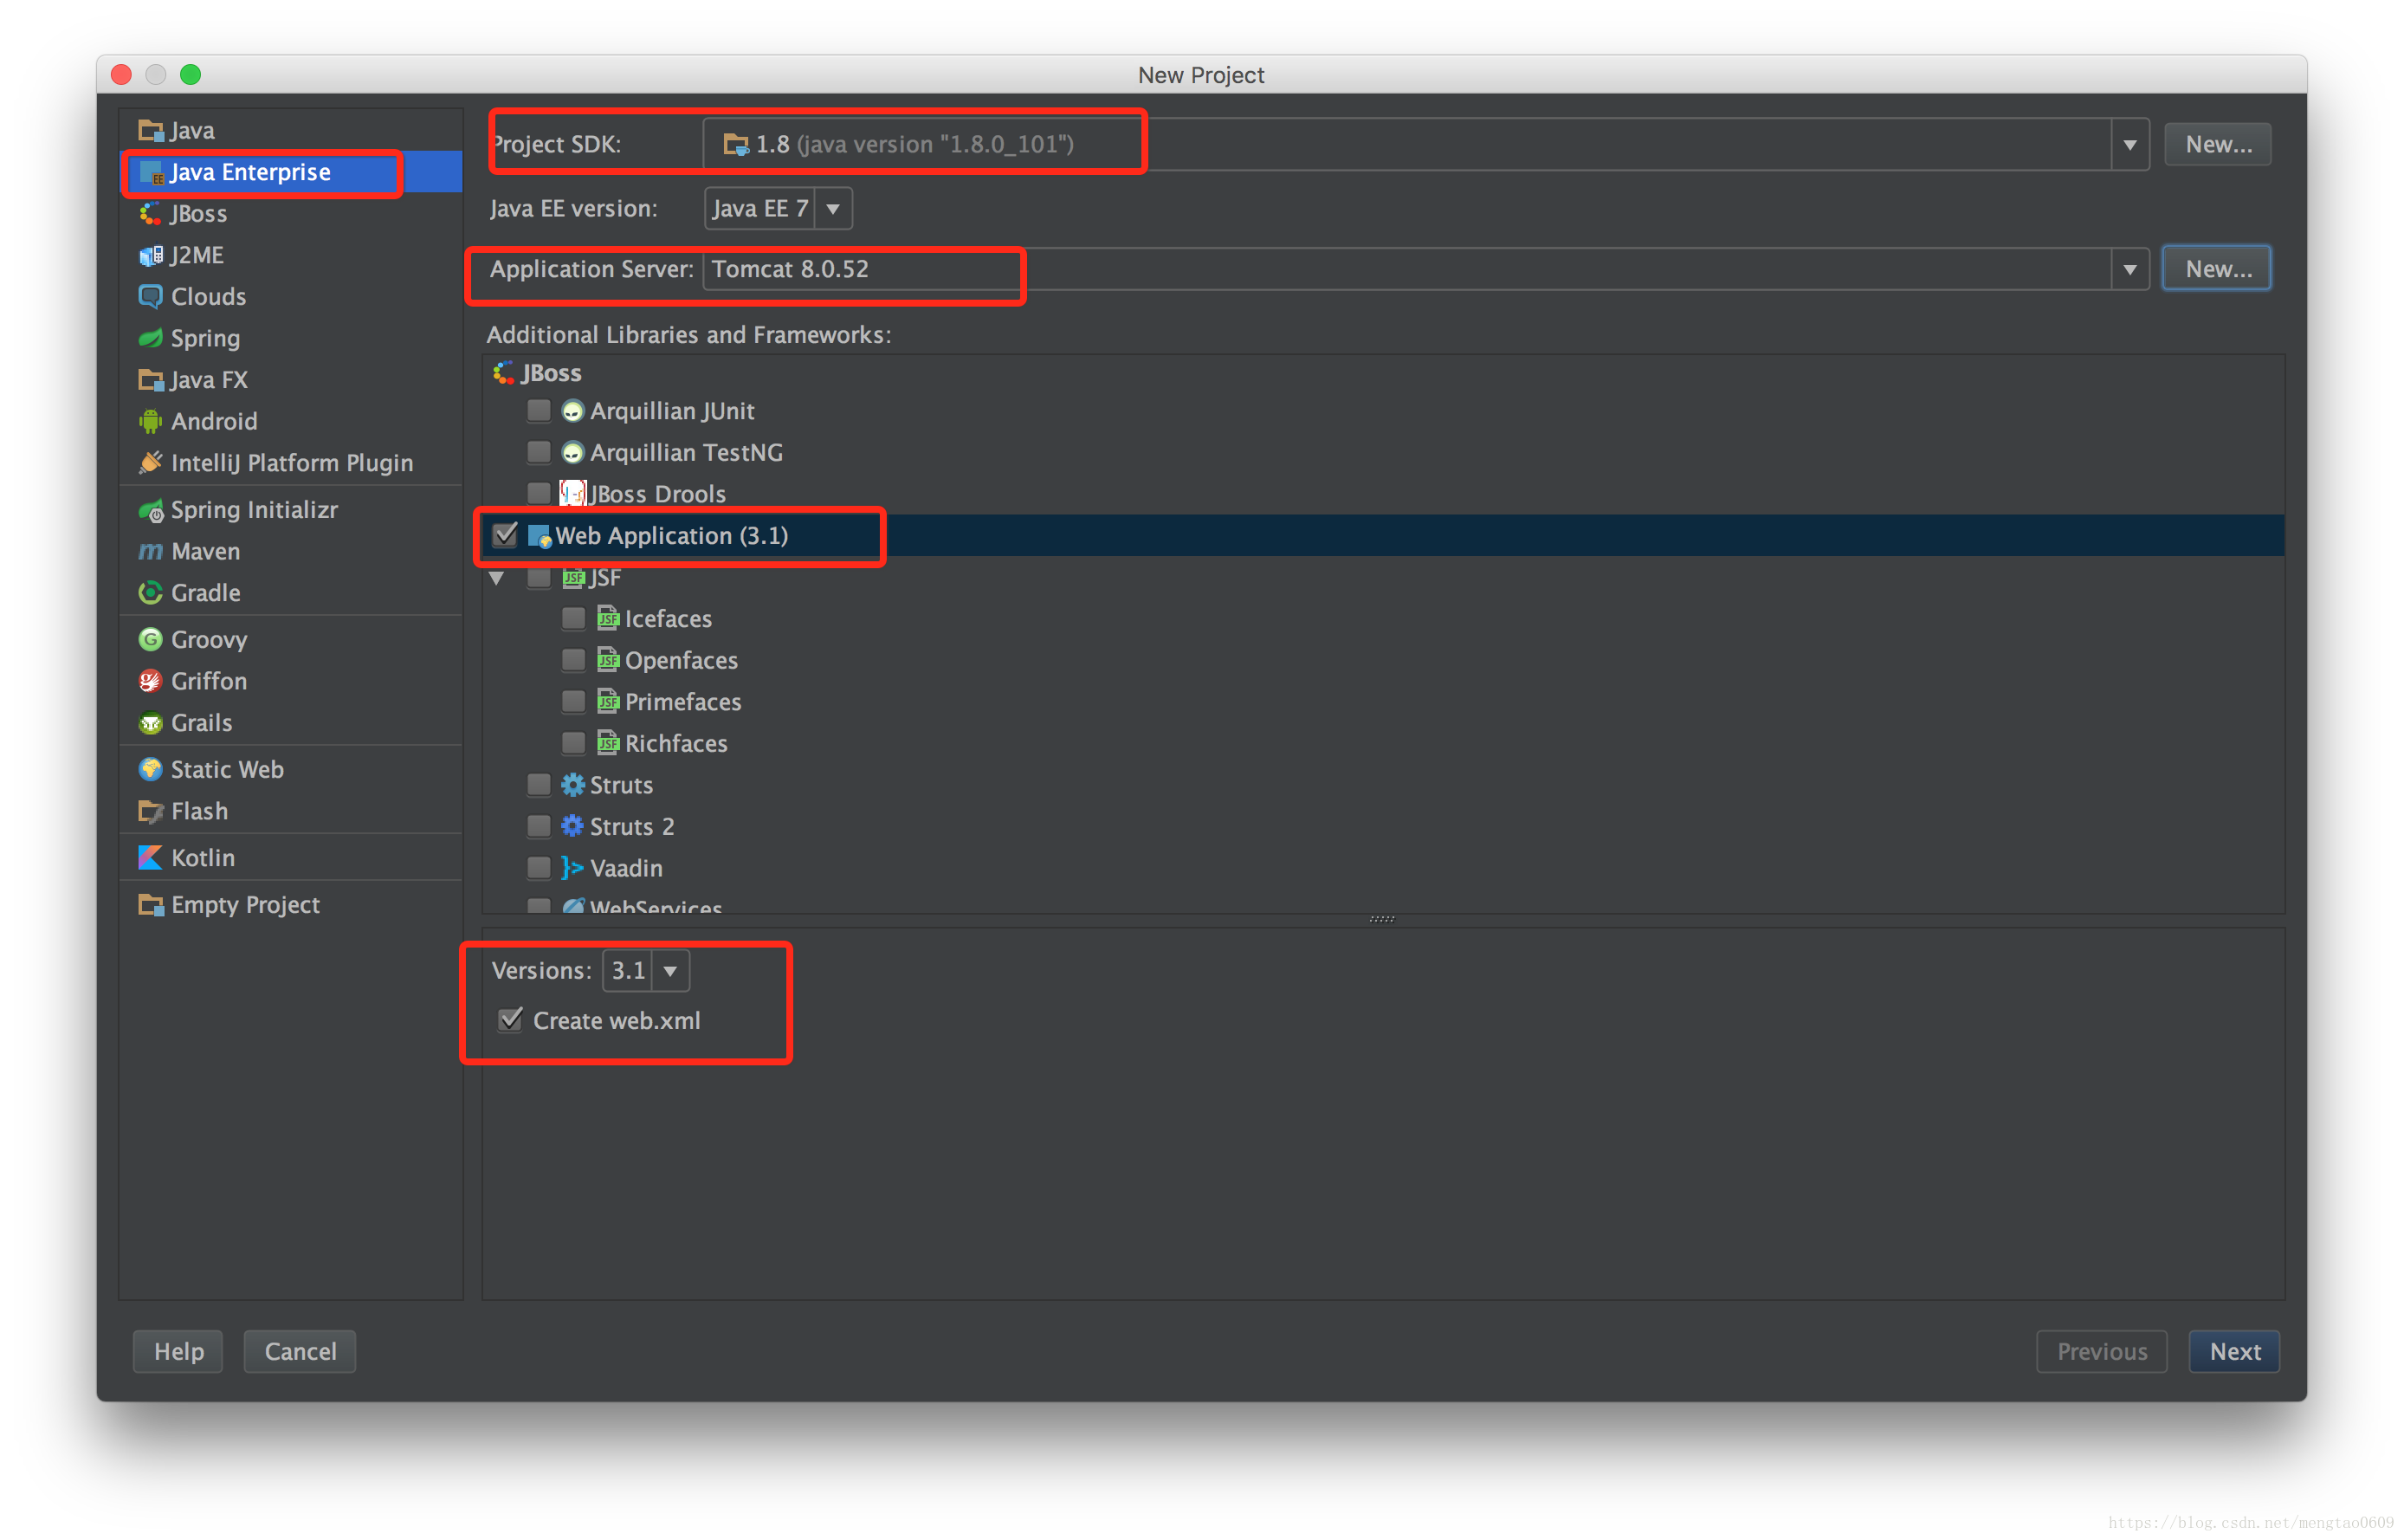
Task: Select the Kotlin icon
Action: point(151,858)
